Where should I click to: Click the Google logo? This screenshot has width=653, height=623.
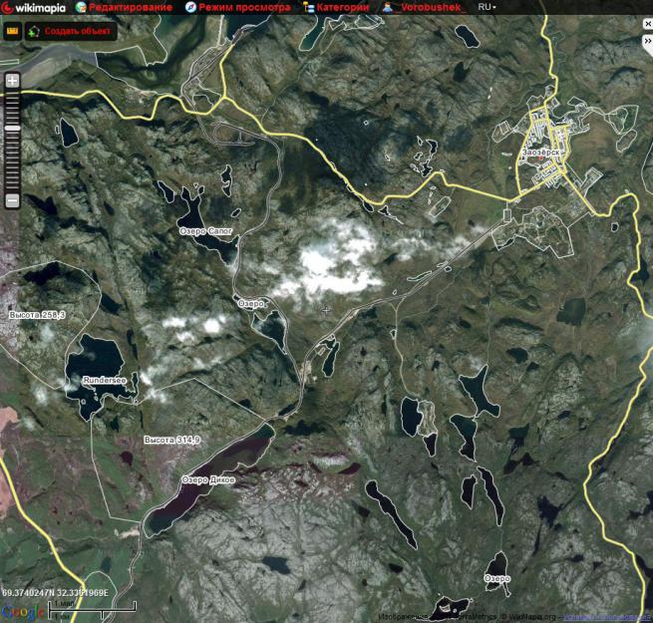click(24, 611)
